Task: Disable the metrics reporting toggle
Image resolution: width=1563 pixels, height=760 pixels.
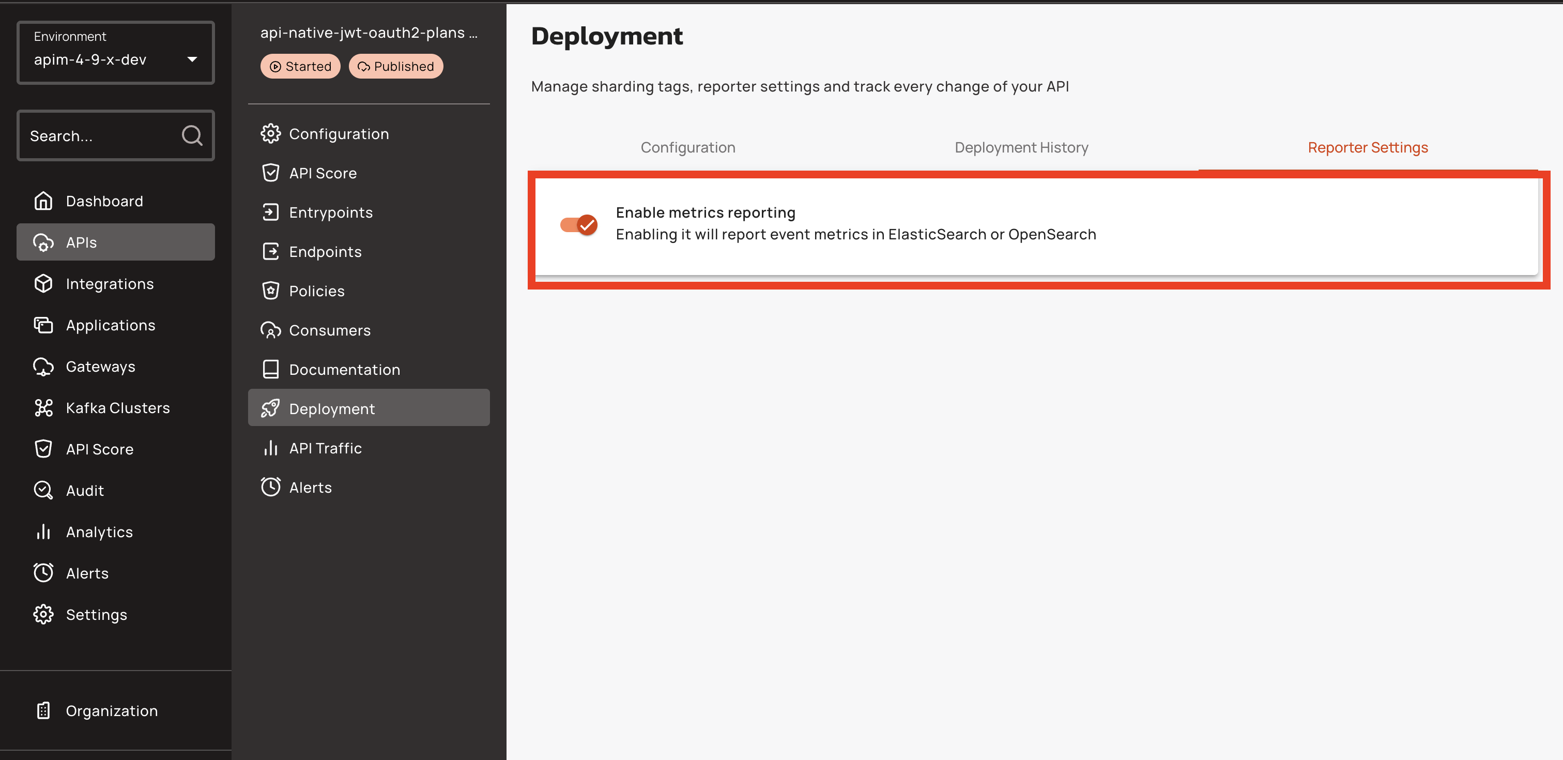Action: coord(578,224)
